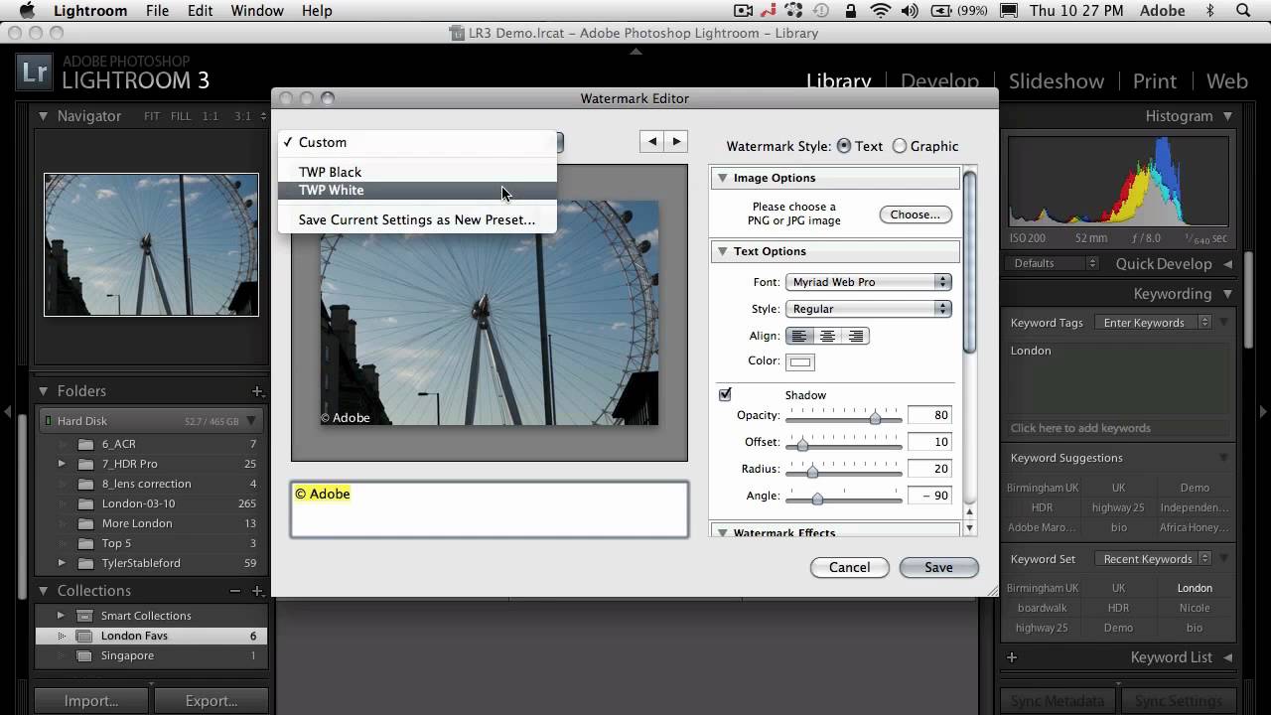Choose TWP White preset

tap(417, 190)
